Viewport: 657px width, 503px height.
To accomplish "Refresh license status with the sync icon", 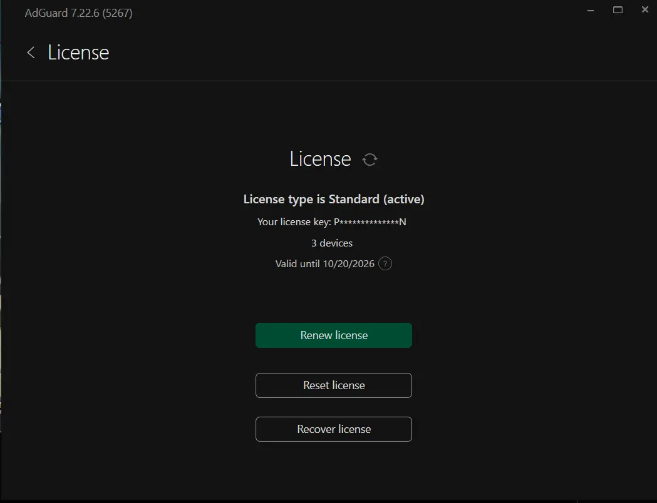I will 370,160.
